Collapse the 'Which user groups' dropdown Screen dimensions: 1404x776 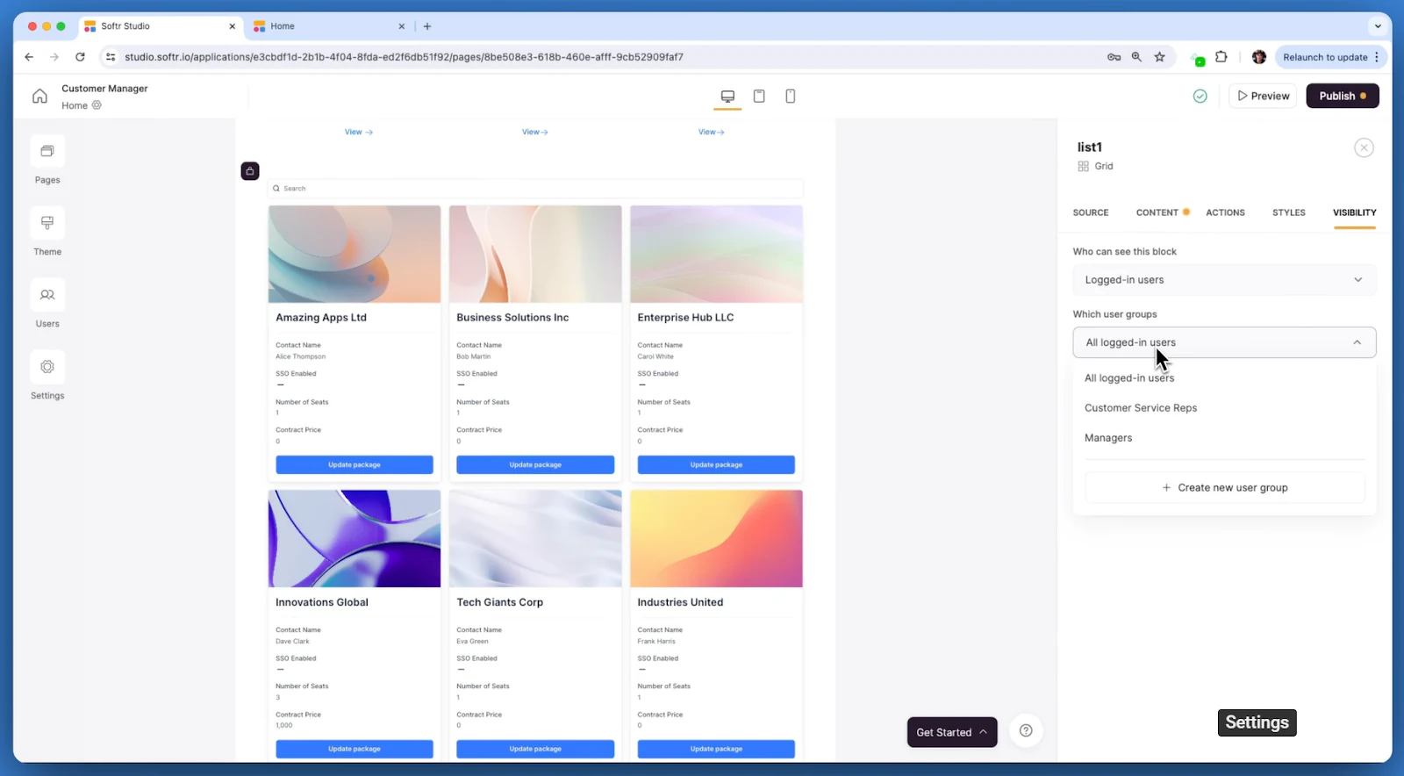pyautogui.click(x=1224, y=342)
